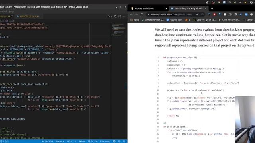The image size is (255, 143).
Task: Click the webcam overlay thumbnail
Action: click(x=245, y=120)
